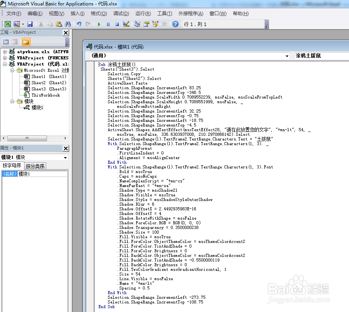Save the workbook with the floppy icon

click(x=30, y=24)
